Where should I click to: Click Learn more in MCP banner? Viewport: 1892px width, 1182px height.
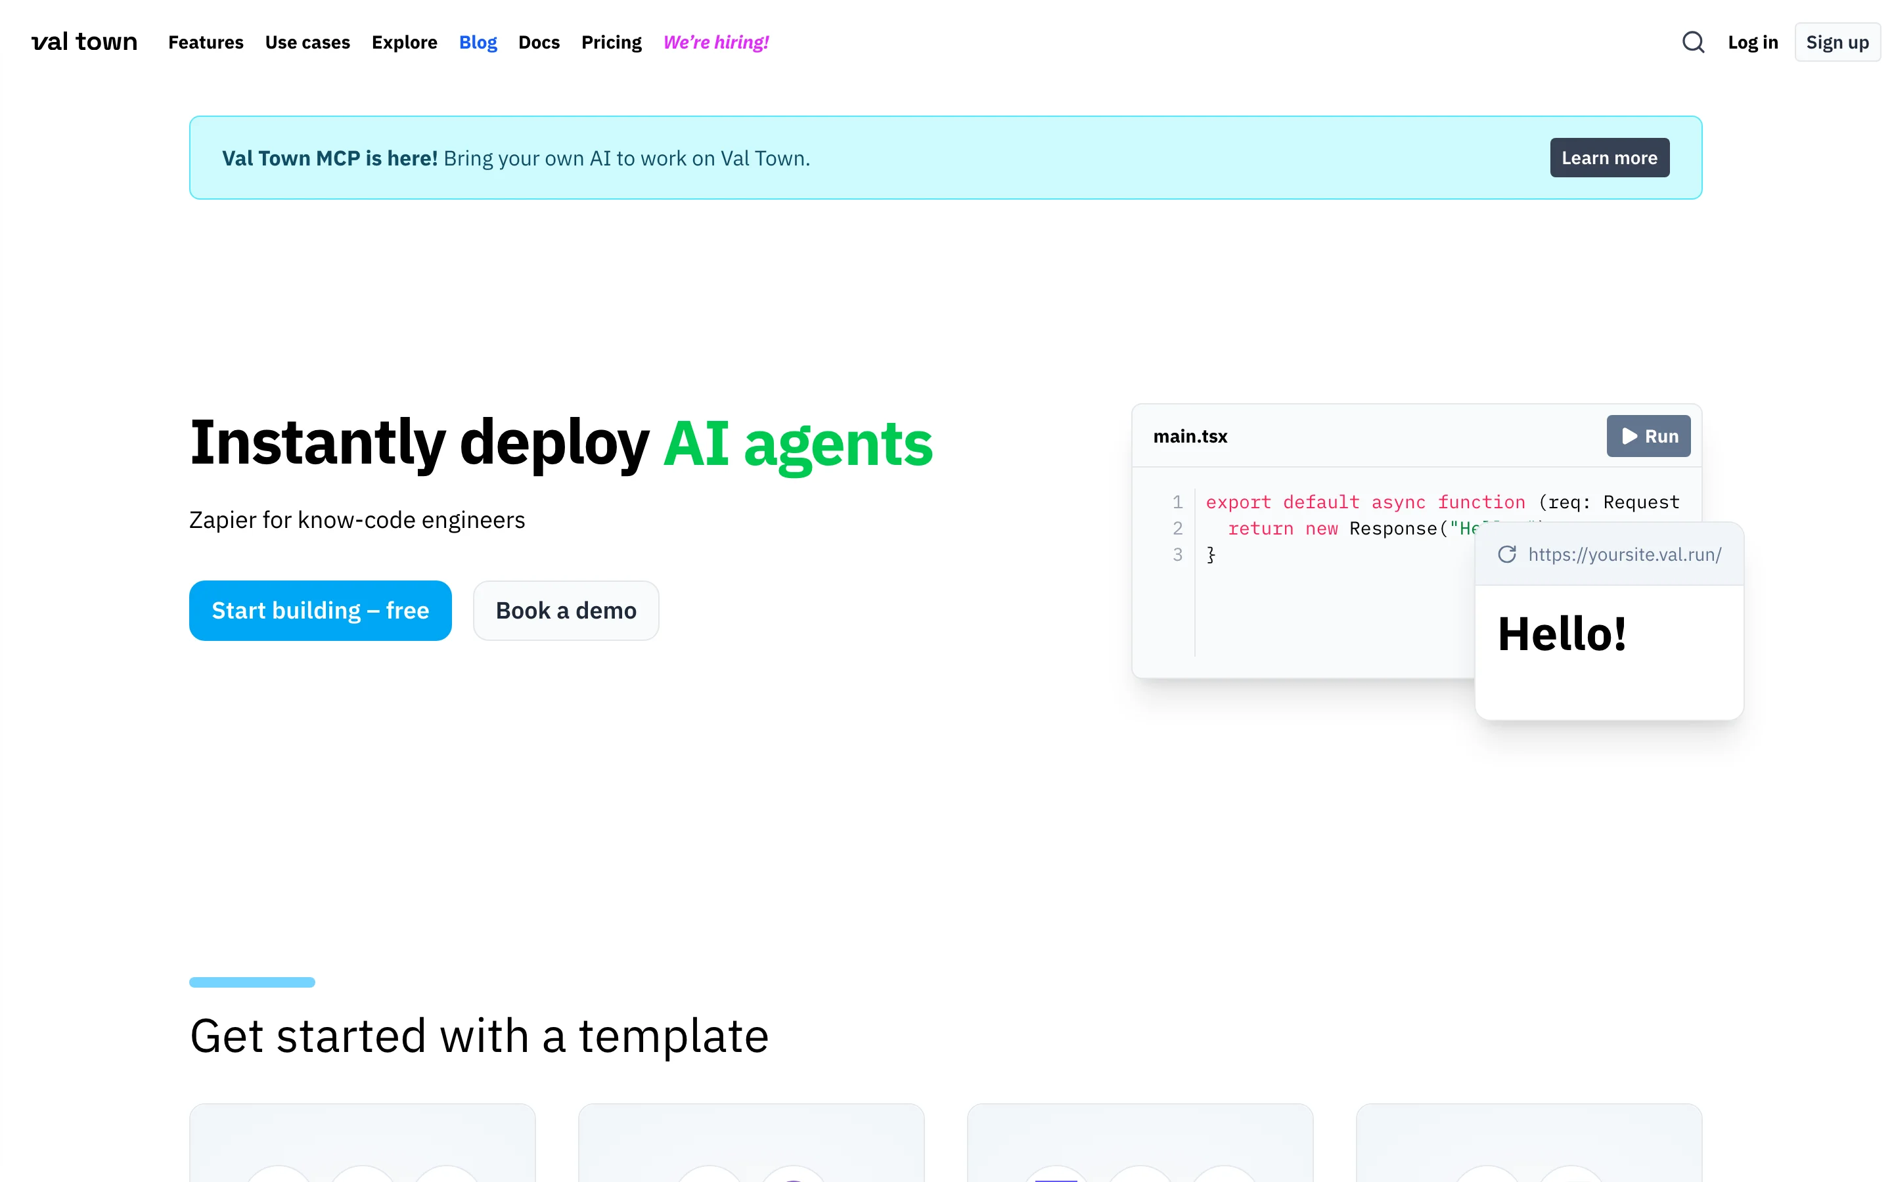click(1609, 158)
